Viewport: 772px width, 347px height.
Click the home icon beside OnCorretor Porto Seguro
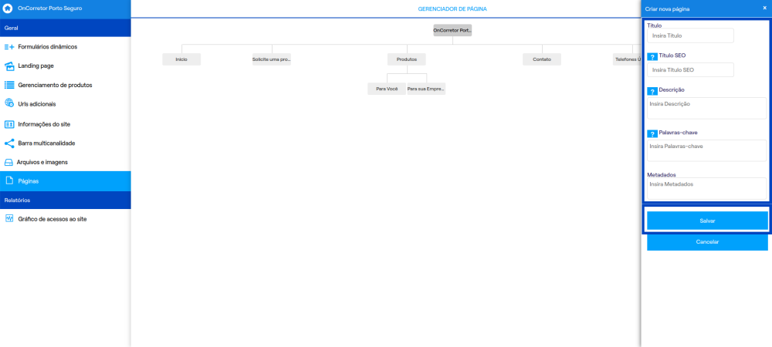[8, 8]
